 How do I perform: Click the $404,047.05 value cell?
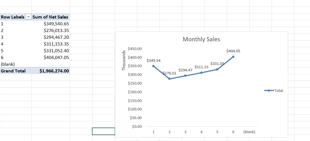point(56,57)
